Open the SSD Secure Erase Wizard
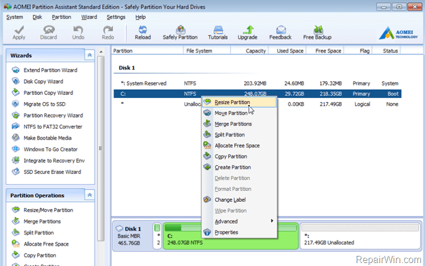 pyautogui.click(x=46, y=172)
